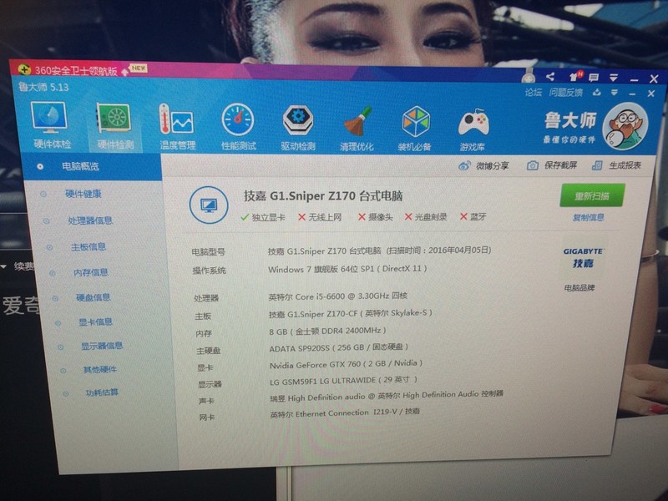Viewport: 668px width, 501px height.
Task: Select 显示器信息 in sidebar
Action: (x=102, y=346)
